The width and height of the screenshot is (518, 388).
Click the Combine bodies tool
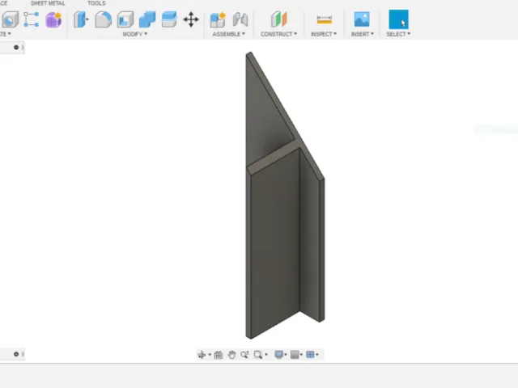pyautogui.click(x=147, y=19)
